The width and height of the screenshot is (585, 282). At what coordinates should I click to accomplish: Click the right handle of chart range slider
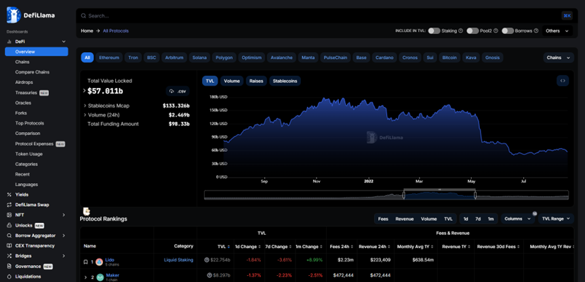(475, 195)
